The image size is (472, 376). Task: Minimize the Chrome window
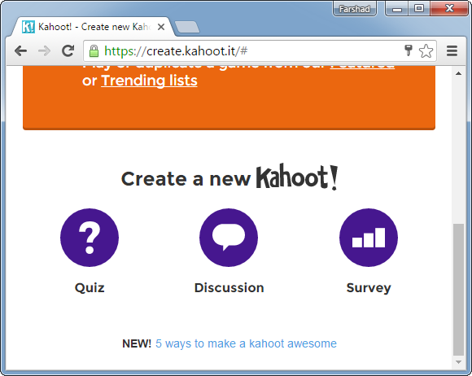397,9
